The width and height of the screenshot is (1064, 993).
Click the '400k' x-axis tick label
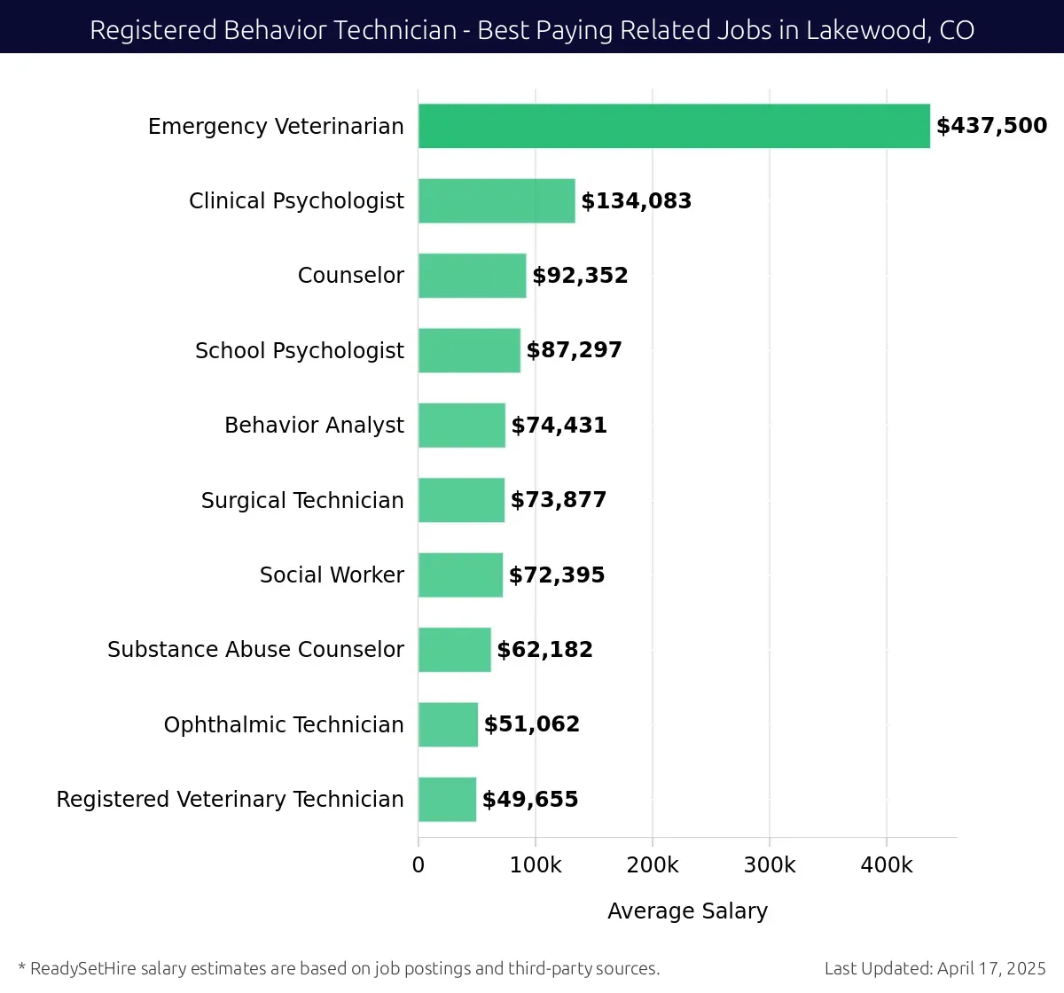pyautogui.click(x=887, y=865)
